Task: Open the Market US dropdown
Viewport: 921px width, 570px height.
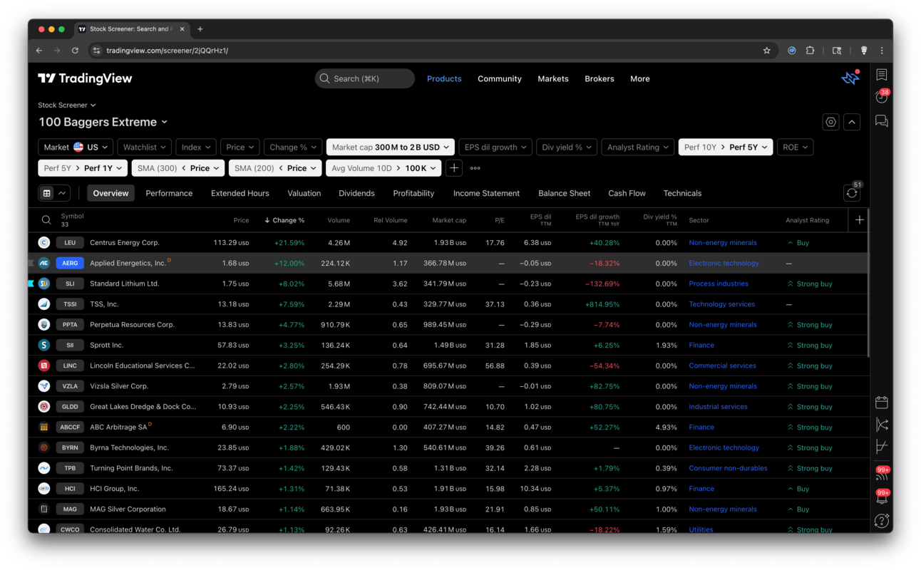Action: click(x=76, y=147)
